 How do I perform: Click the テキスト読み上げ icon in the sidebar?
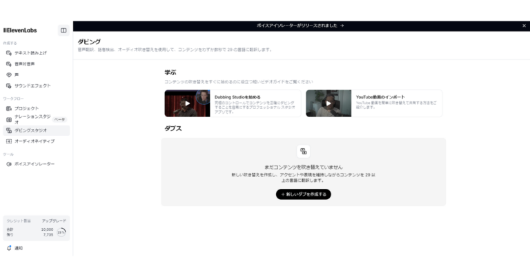click(9, 52)
